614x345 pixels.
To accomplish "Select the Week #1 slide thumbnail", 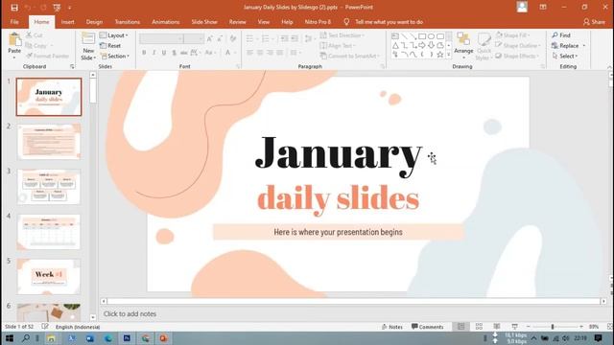I will pyautogui.click(x=49, y=277).
